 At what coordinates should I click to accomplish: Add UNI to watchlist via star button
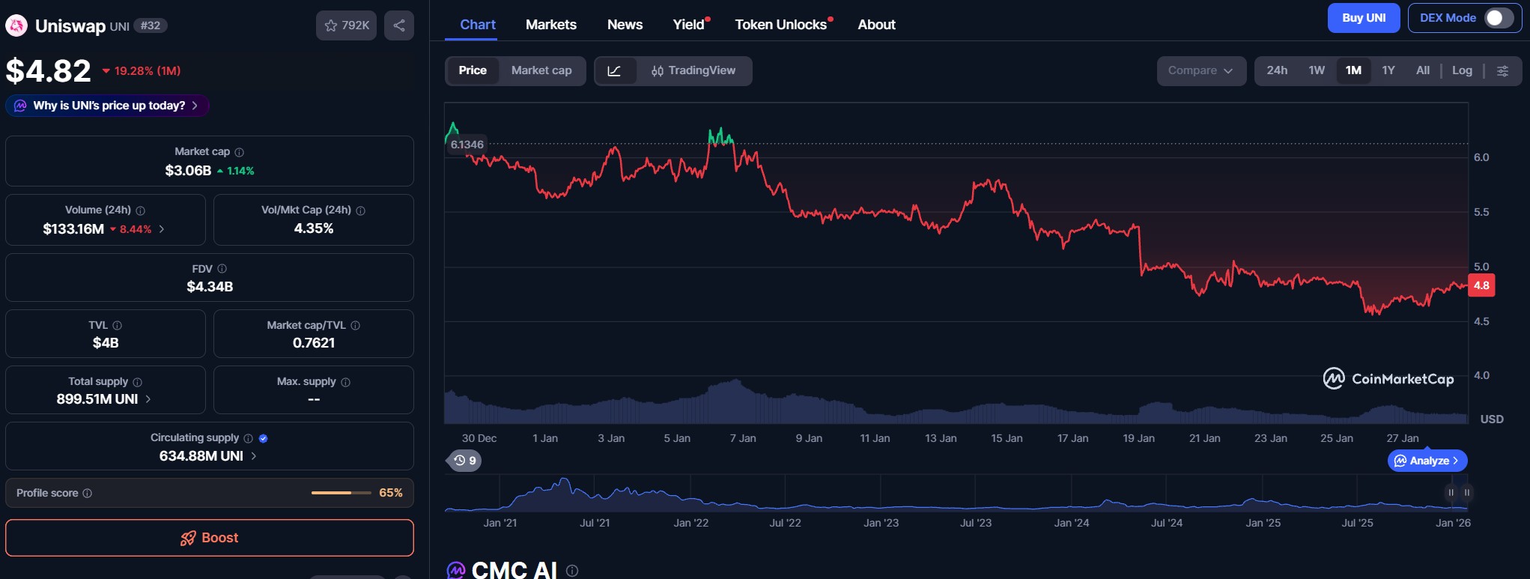pos(346,25)
